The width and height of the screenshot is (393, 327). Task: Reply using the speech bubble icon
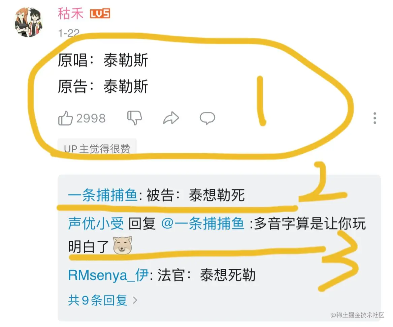click(x=207, y=118)
